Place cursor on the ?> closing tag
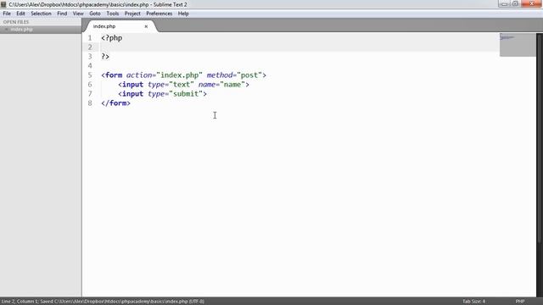The image size is (543, 305). (x=105, y=57)
